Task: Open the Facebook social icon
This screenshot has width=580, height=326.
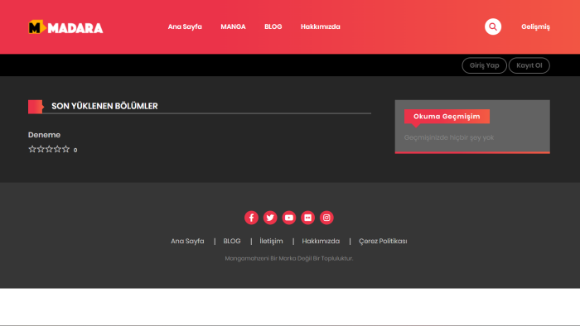Action: 251,218
